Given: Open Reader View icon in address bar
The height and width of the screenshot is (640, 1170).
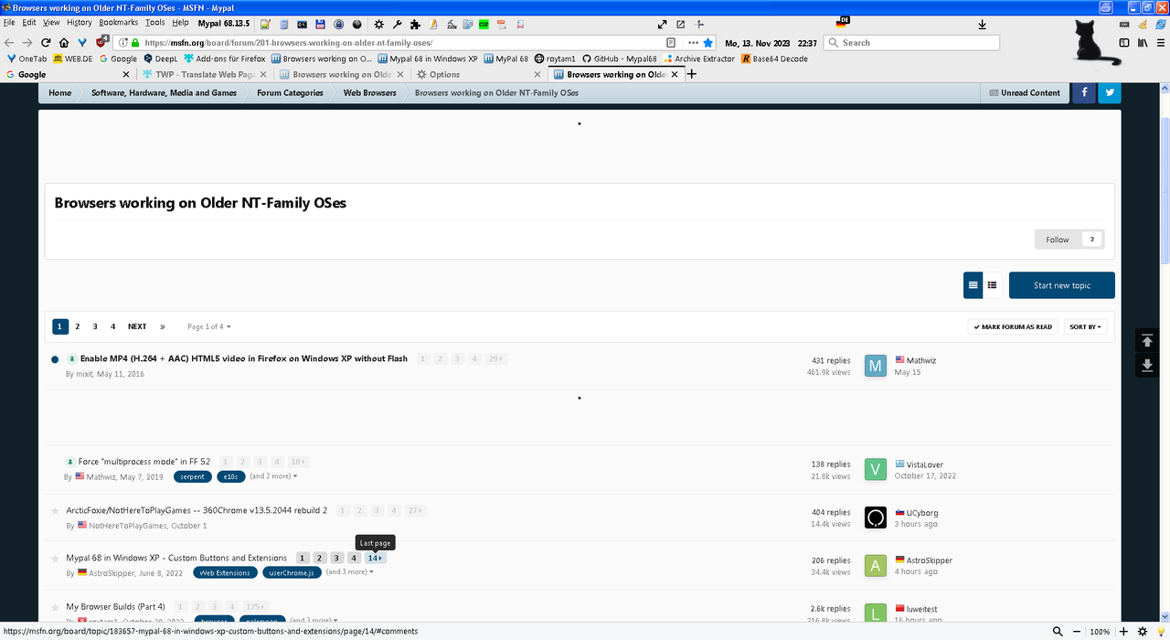Looking at the screenshot, I should [x=671, y=42].
